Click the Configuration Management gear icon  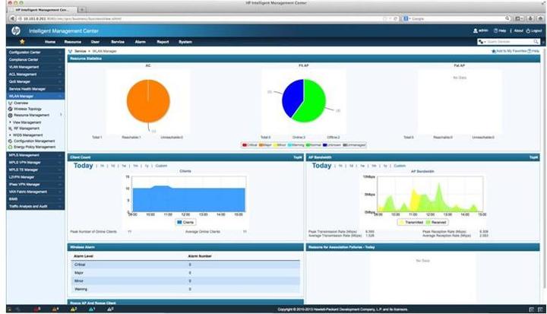pyautogui.click(x=11, y=141)
